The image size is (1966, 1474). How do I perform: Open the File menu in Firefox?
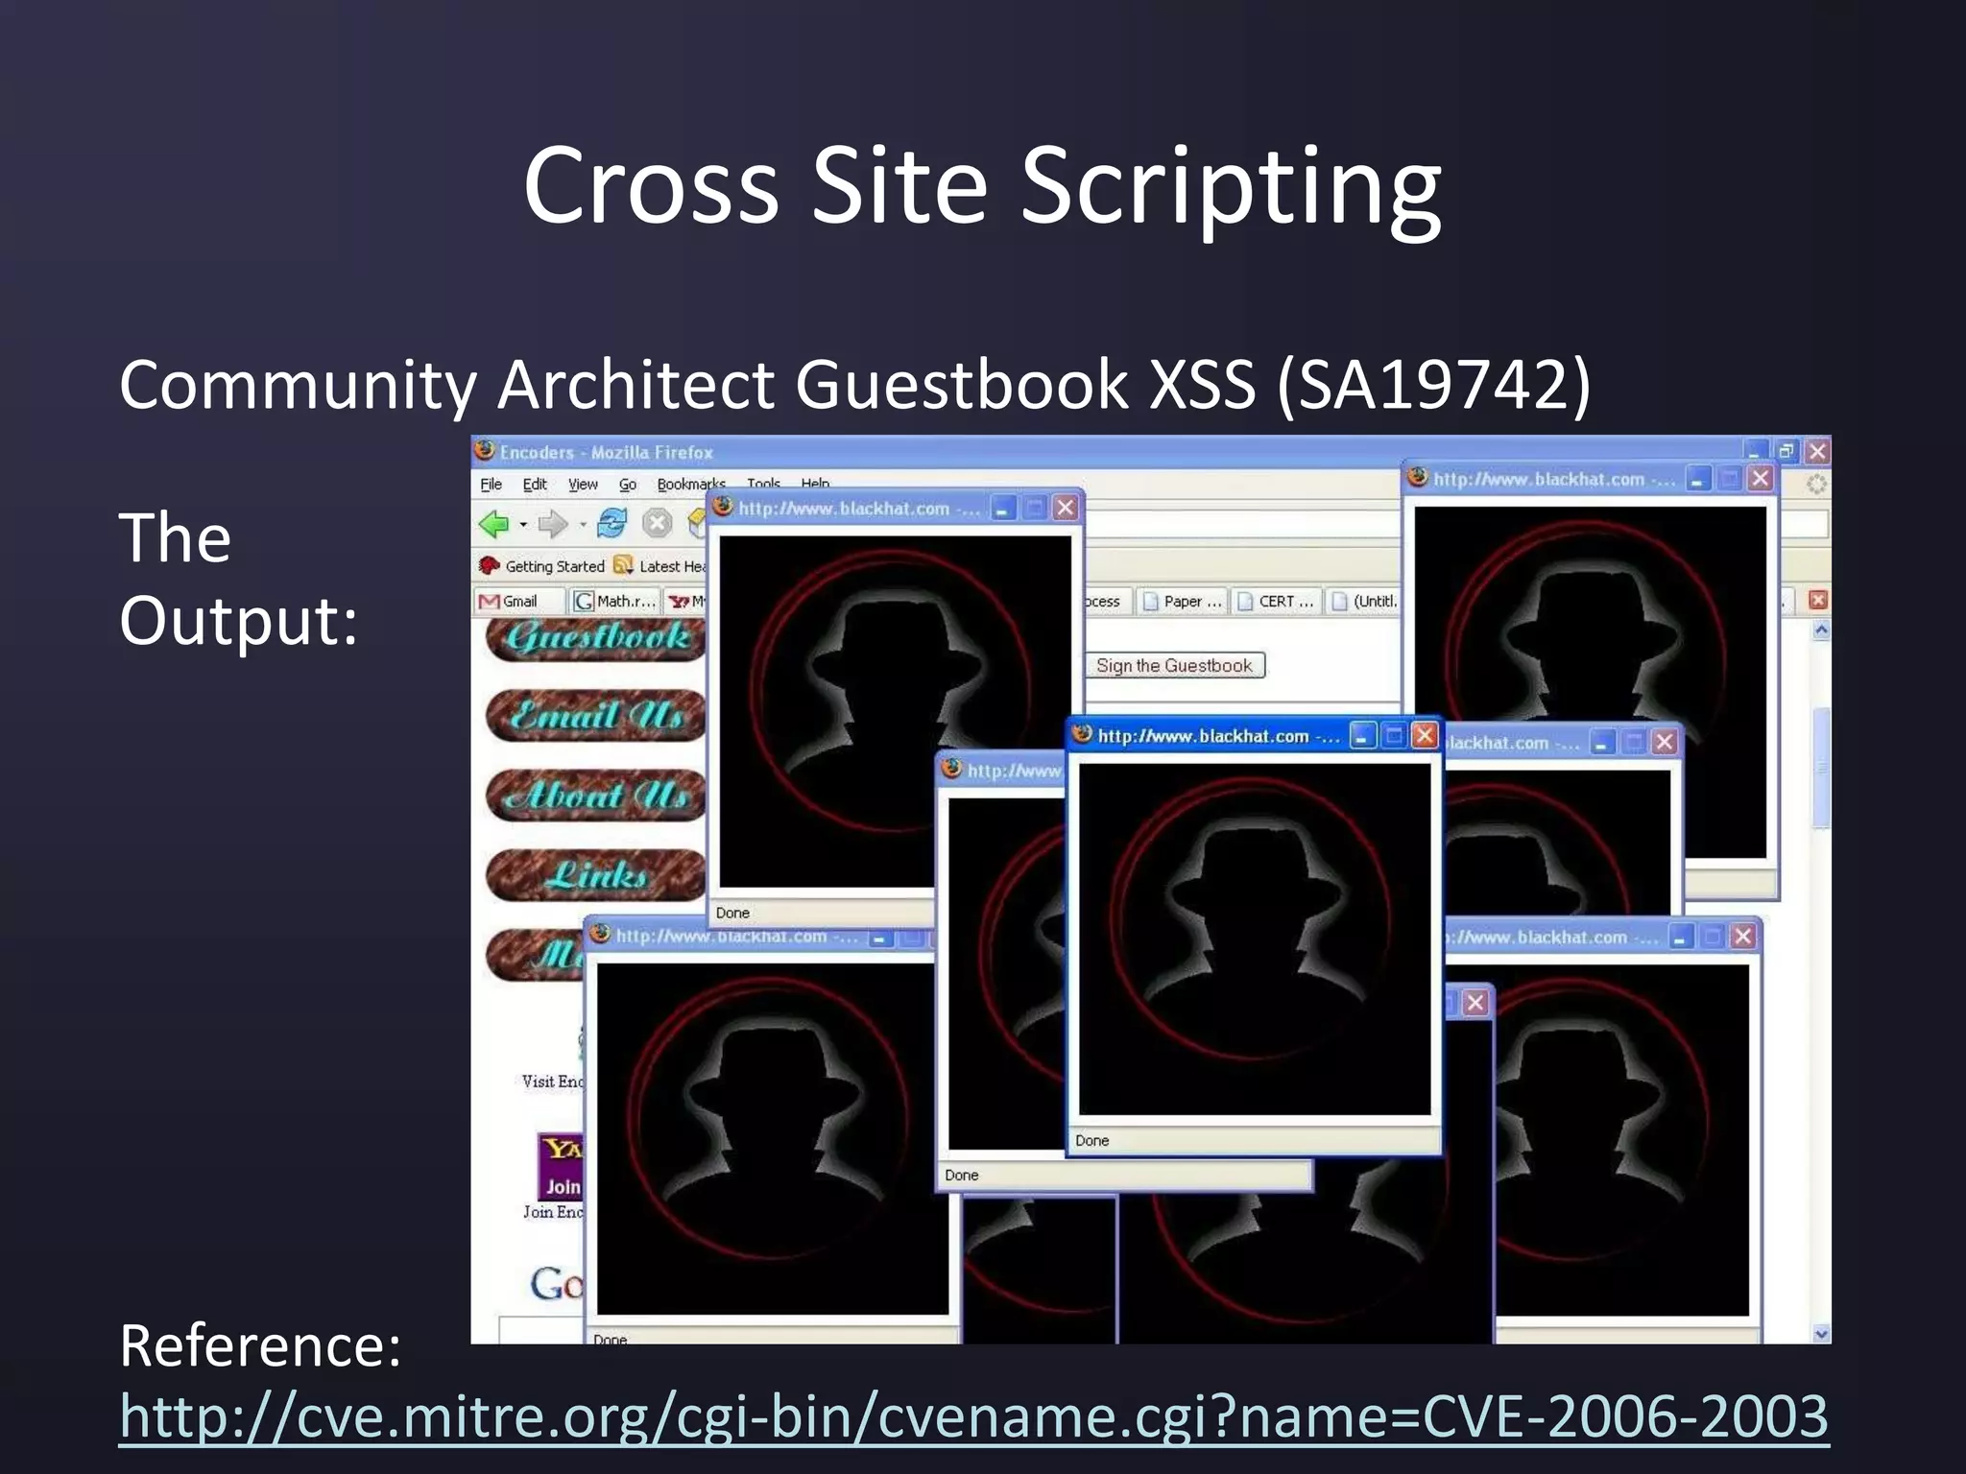coord(491,485)
